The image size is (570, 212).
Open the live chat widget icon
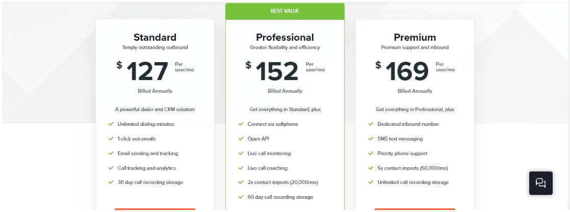point(540,183)
